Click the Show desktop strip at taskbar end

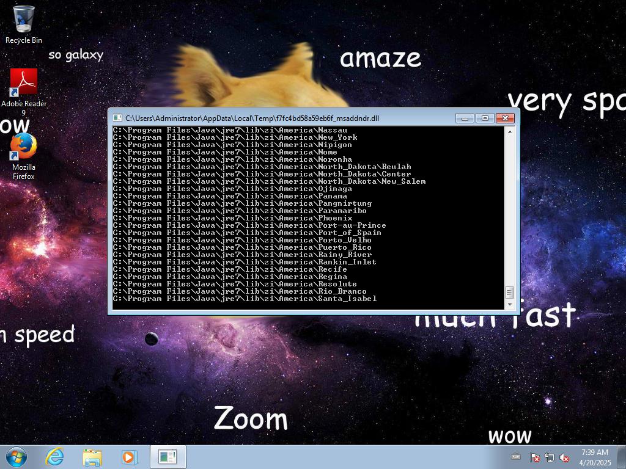coord(622,457)
